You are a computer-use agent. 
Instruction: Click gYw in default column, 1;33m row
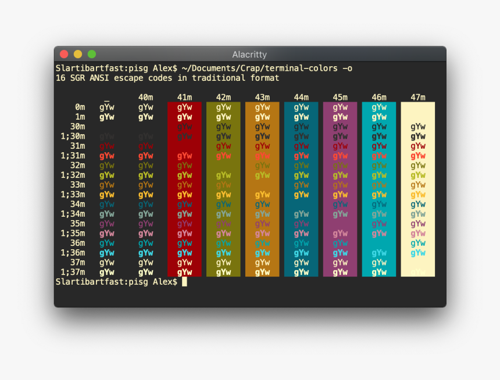pyautogui.click(x=107, y=195)
